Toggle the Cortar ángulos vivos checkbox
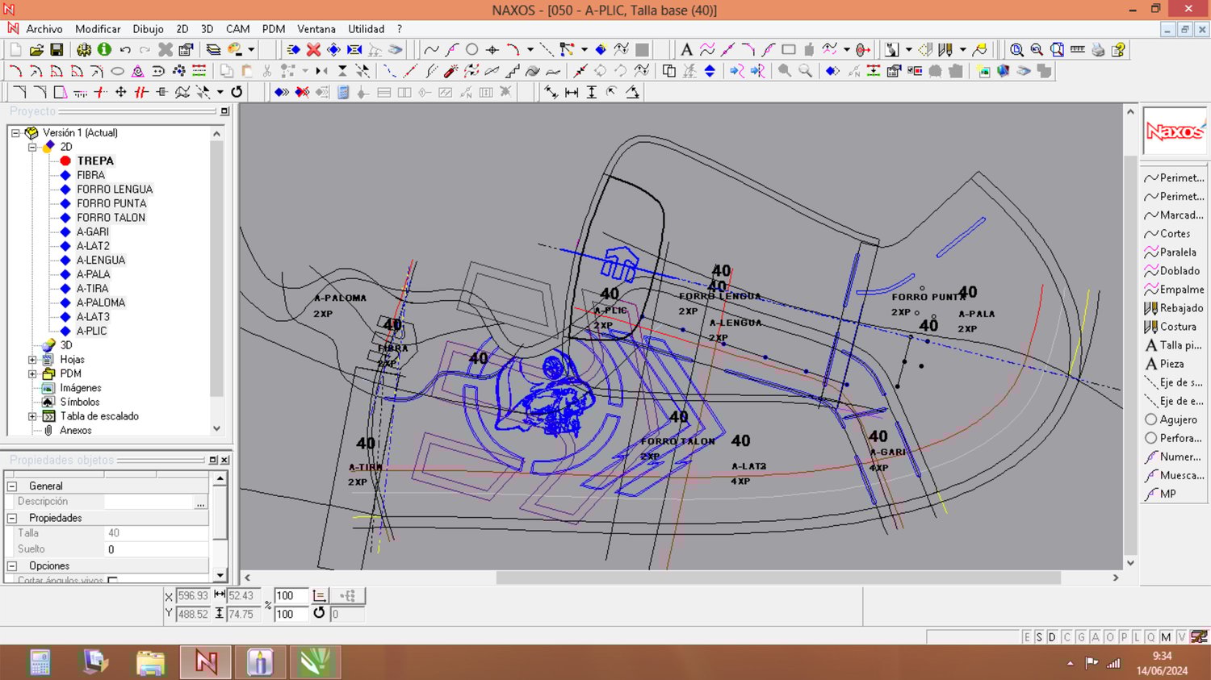The image size is (1211, 680). (x=112, y=580)
